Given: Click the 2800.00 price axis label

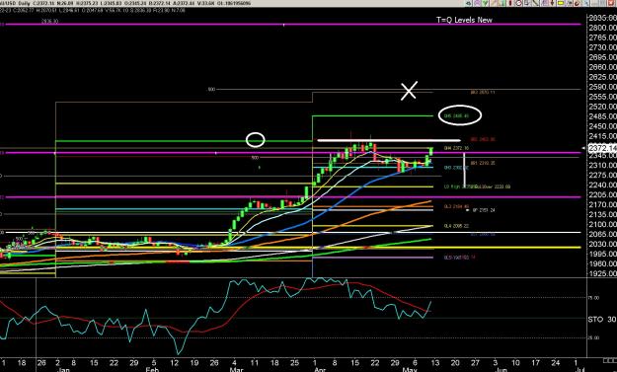Looking at the screenshot, I should pyautogui.click(x=603, y=28).
